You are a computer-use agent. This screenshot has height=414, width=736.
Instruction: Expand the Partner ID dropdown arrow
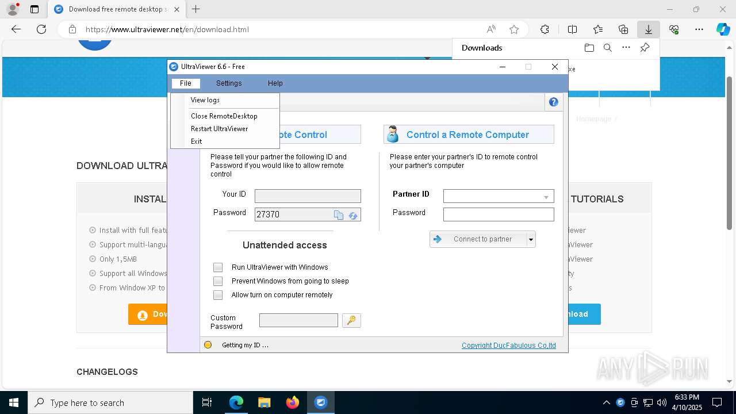546,197
